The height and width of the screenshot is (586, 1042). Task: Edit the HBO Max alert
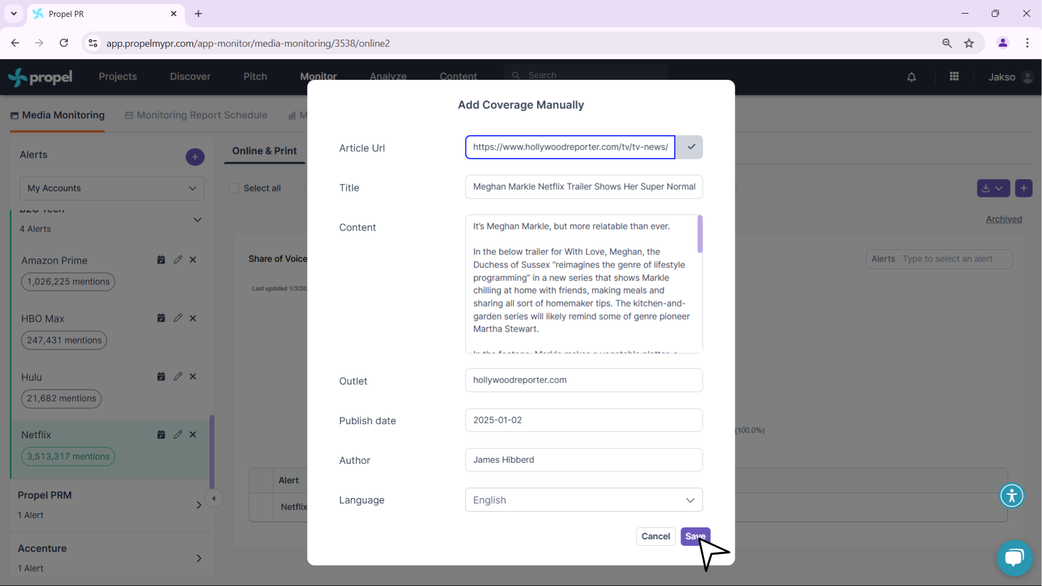click(x=177, y=318)
